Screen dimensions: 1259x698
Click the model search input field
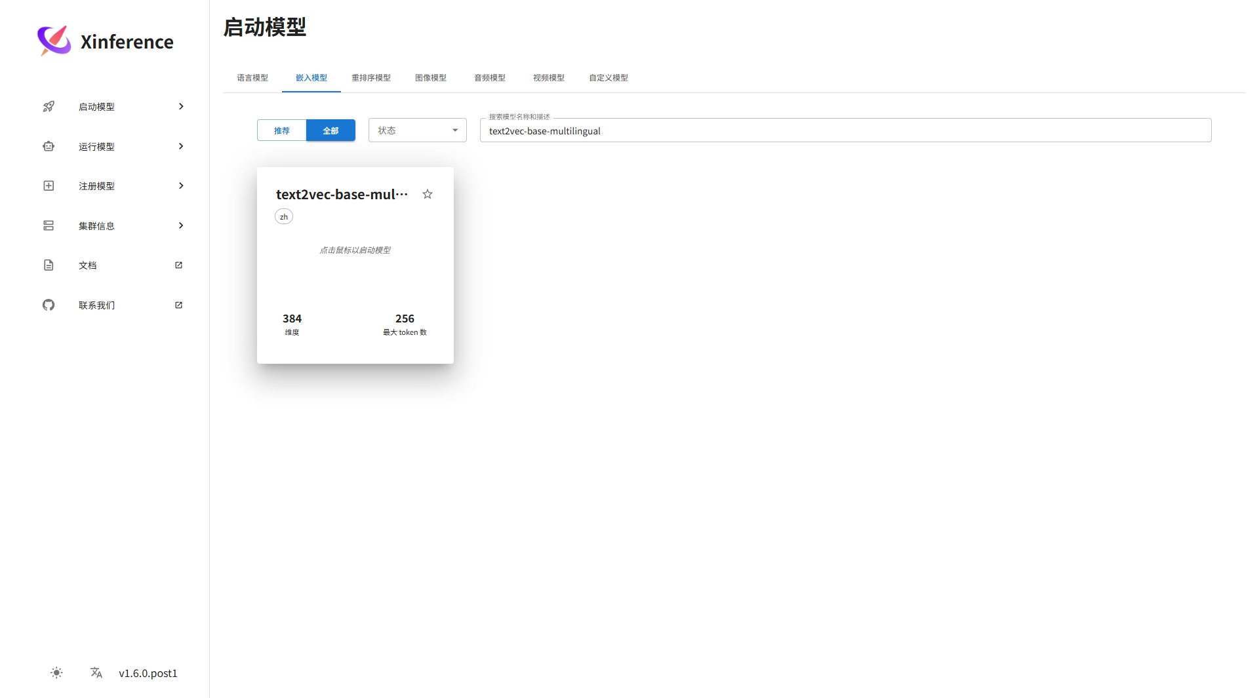tap(845, 130)
